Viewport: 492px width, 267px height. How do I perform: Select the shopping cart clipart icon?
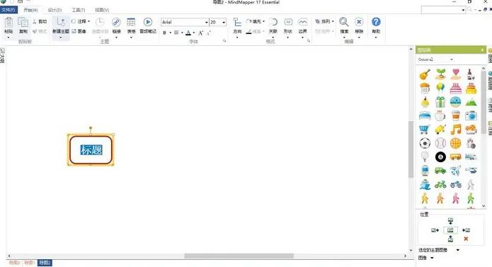[424, 130]
